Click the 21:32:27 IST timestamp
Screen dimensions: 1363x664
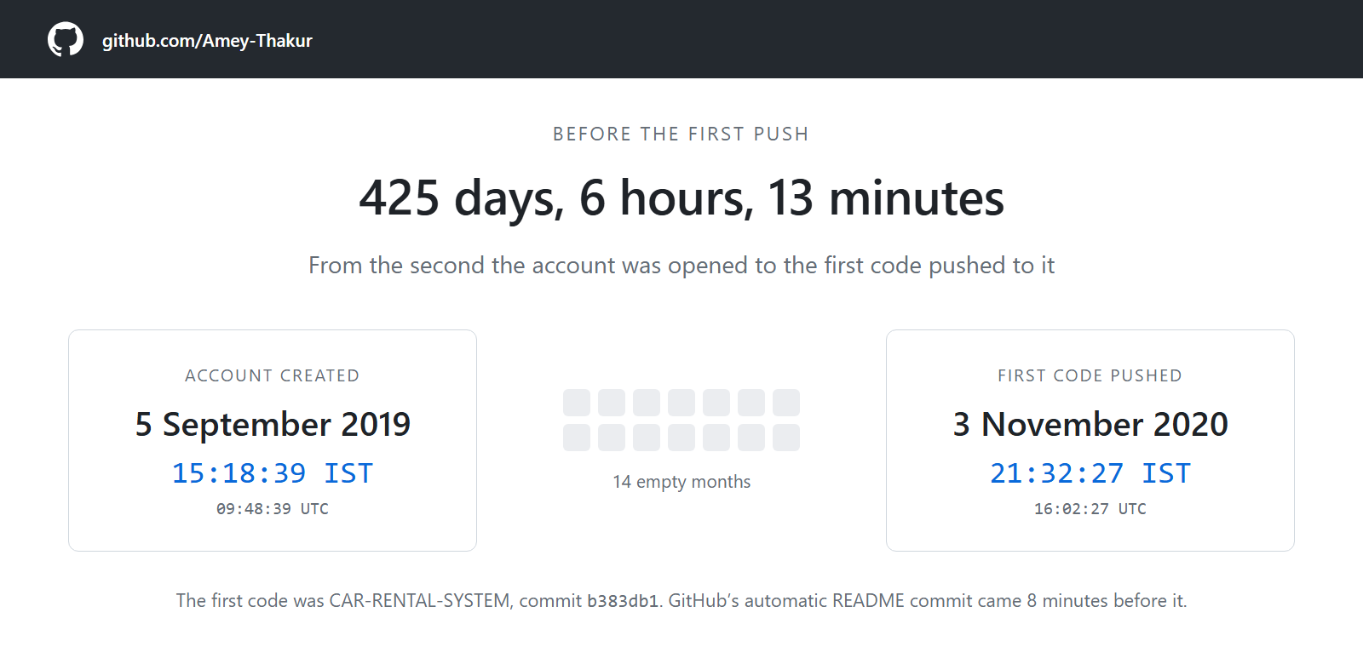click(1090, 472)
